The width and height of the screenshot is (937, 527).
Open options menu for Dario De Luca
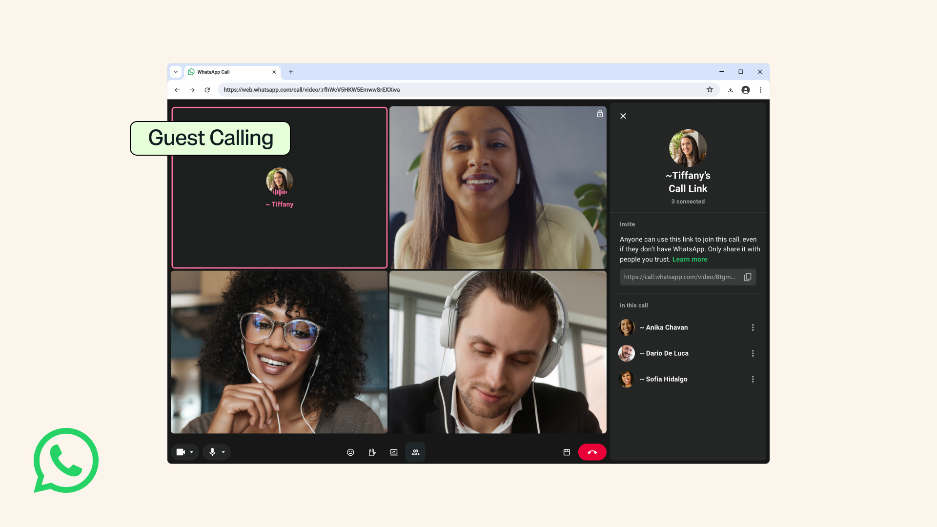753,353
